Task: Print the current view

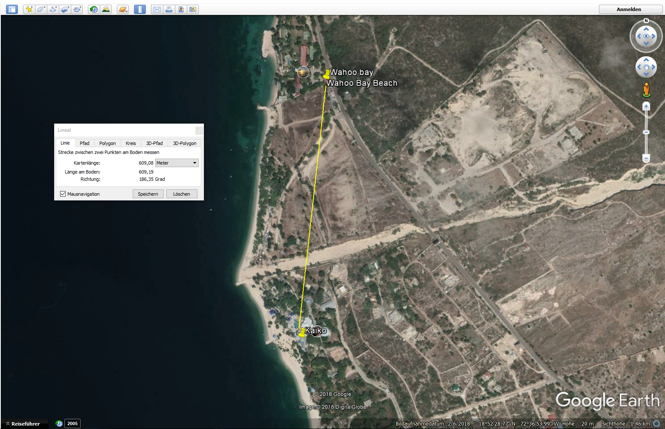Action: tap(169, 9)
